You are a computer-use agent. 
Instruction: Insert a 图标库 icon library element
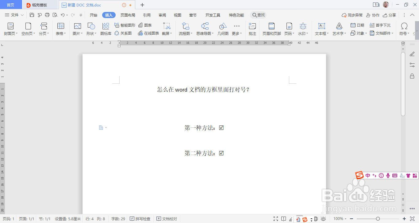pos(106,29)
